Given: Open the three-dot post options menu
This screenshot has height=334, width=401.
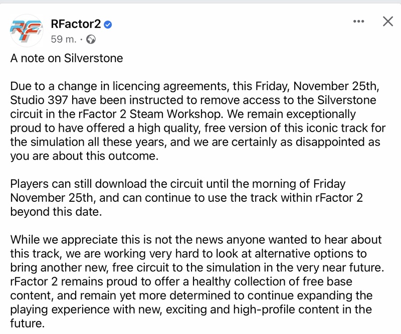Looking at the screenshot, I should point(358,22).
